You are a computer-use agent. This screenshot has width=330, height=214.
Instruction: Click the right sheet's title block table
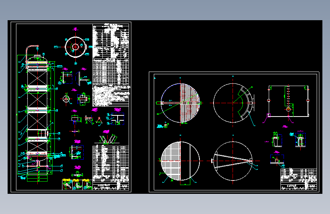coord(299,179)
